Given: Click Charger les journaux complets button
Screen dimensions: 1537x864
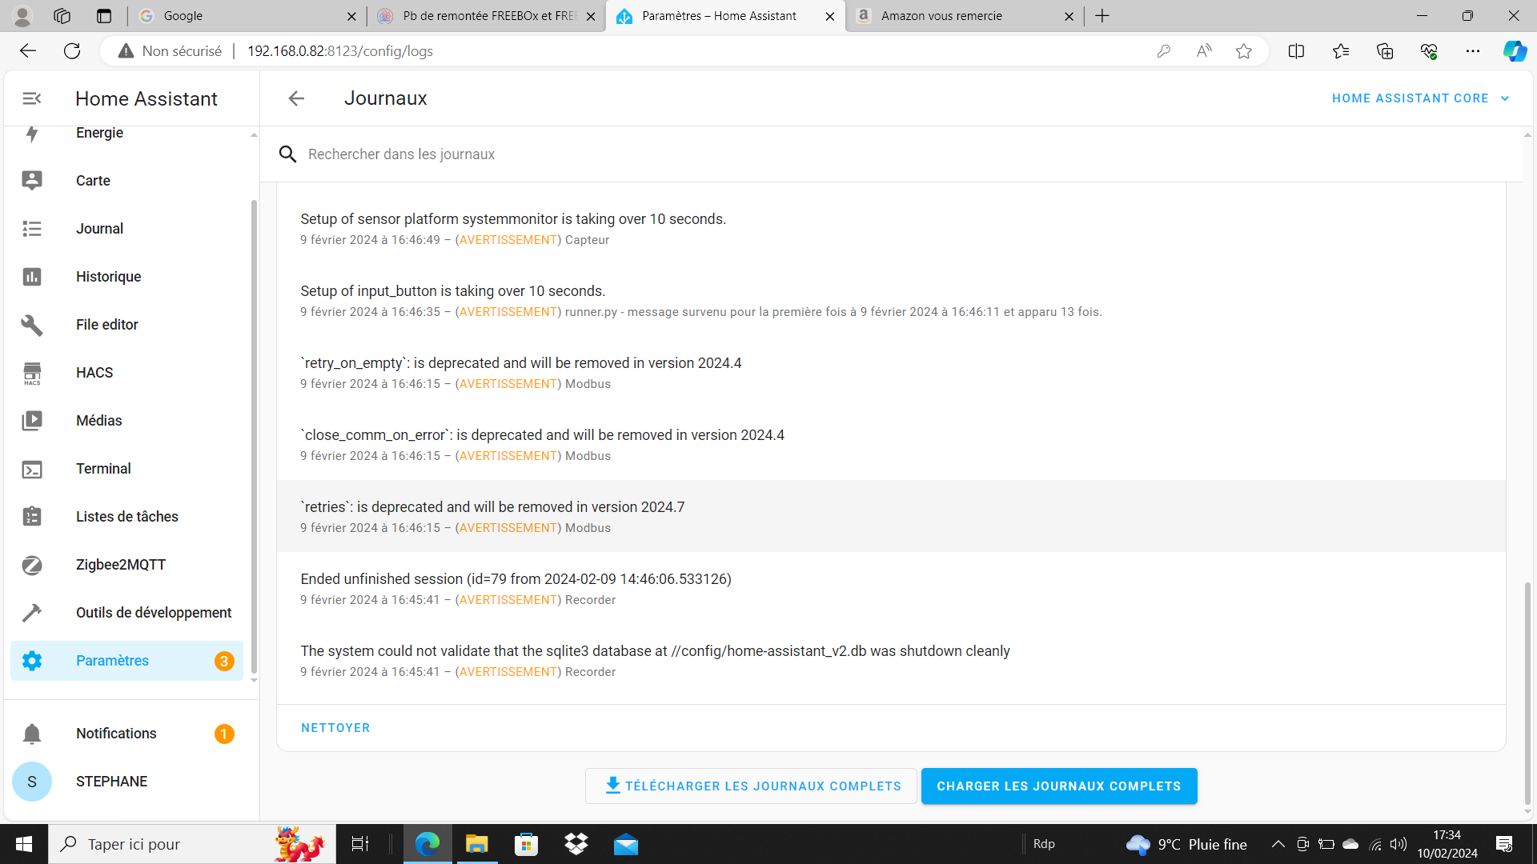Looking at the screenshot, I should [1058, 786].
